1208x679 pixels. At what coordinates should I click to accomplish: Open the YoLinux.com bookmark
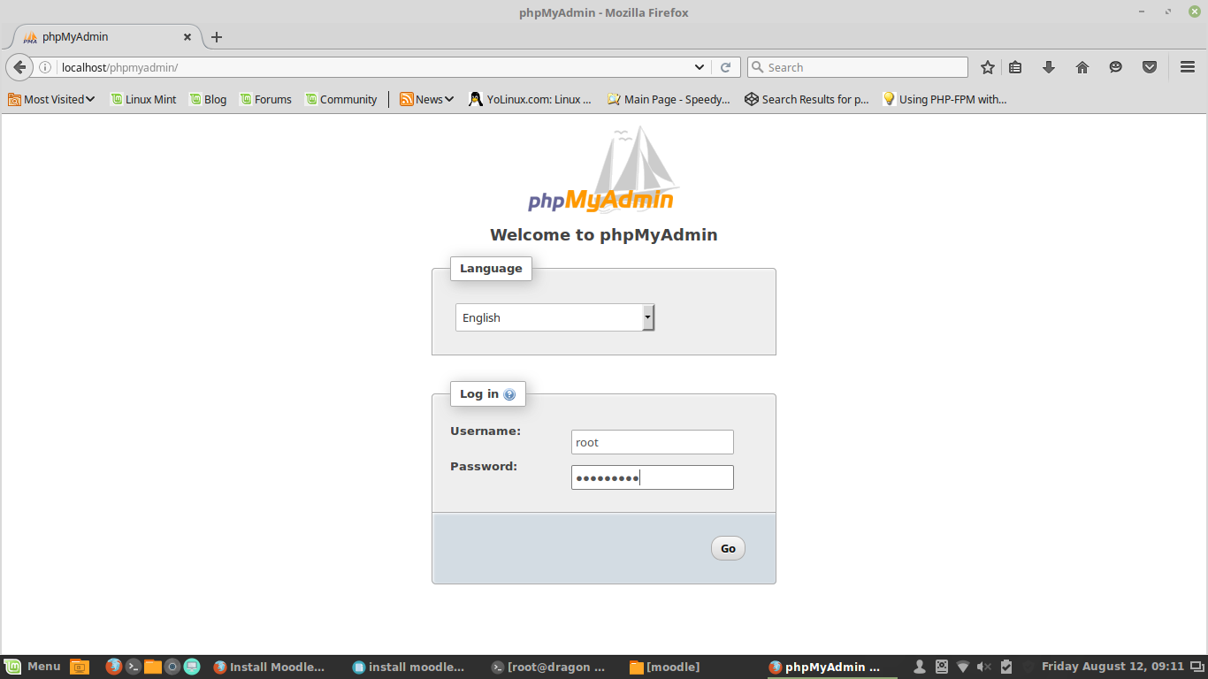tap(531, 99)
